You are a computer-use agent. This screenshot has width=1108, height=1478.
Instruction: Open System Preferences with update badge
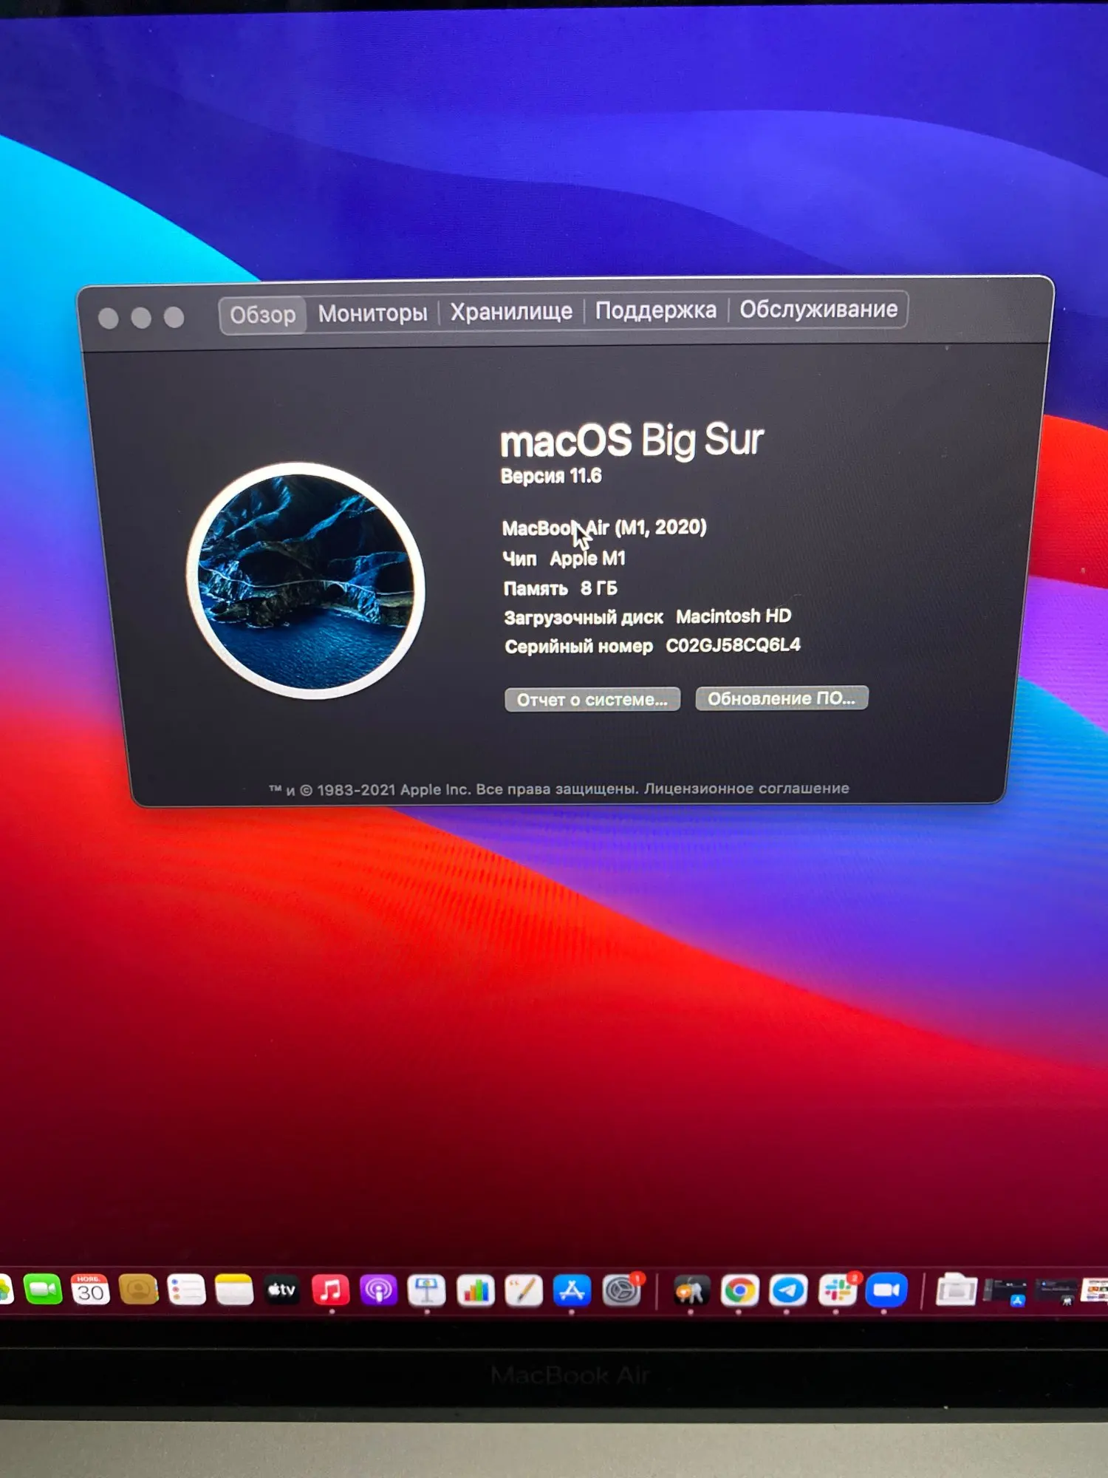(622, 1291)
